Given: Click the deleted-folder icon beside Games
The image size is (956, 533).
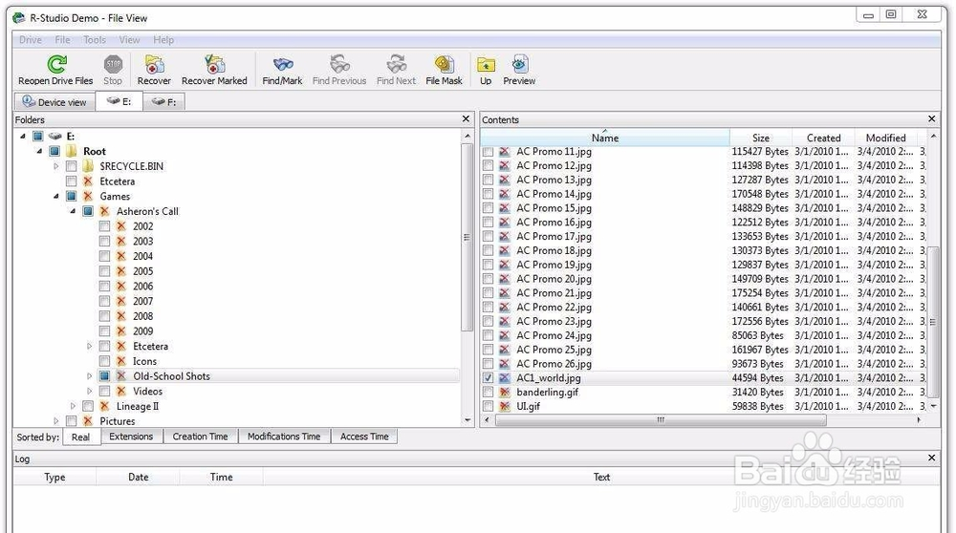Looking at the screenshot, I should click(x=88, y=196).
